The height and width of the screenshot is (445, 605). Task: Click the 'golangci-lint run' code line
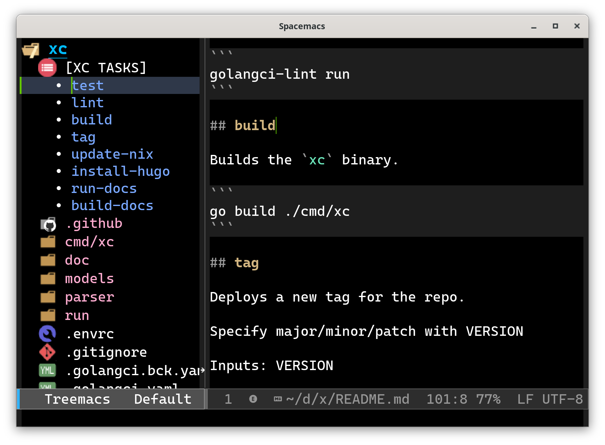(x=280, y=74)
